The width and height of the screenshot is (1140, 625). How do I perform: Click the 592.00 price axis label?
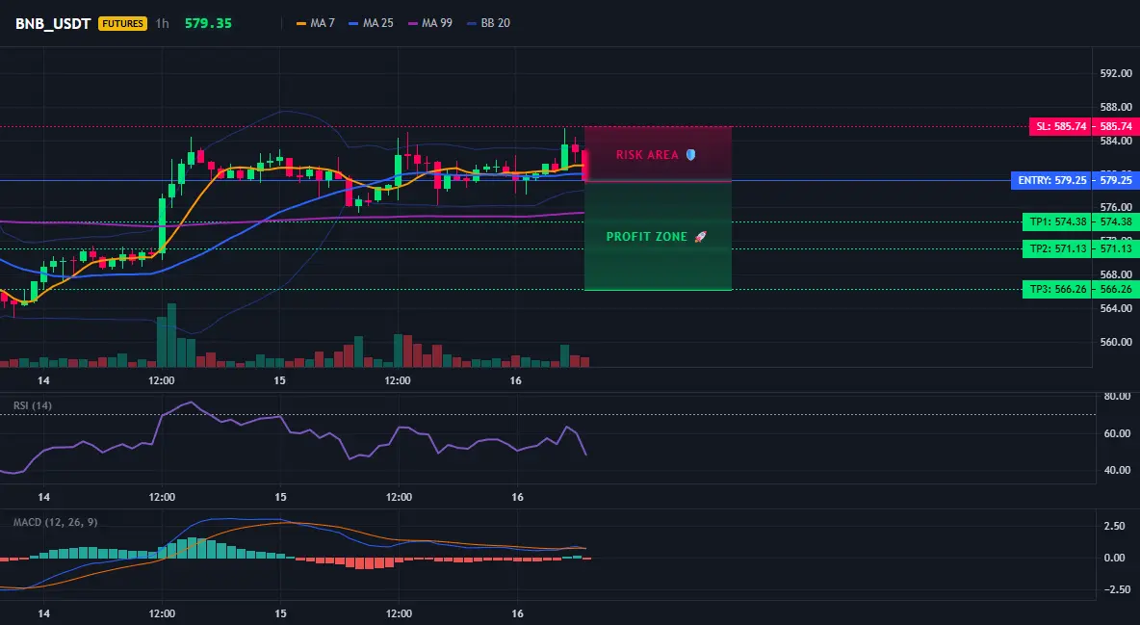(1116, 73)
